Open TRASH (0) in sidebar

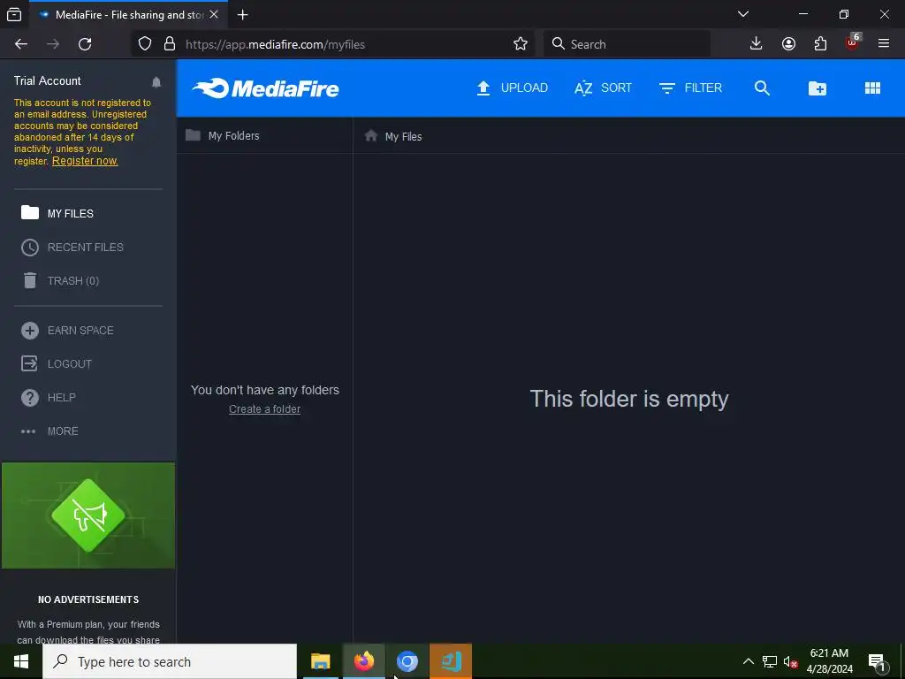pyautogui.click(x=60, y=280)
